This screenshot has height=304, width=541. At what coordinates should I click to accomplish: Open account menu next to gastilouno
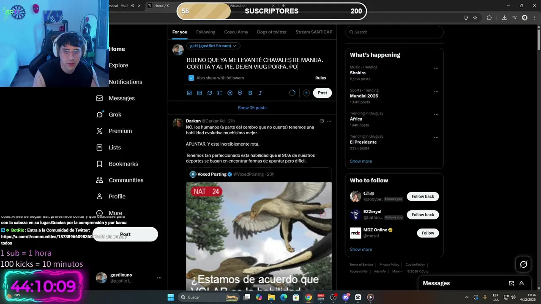[159, 278]
